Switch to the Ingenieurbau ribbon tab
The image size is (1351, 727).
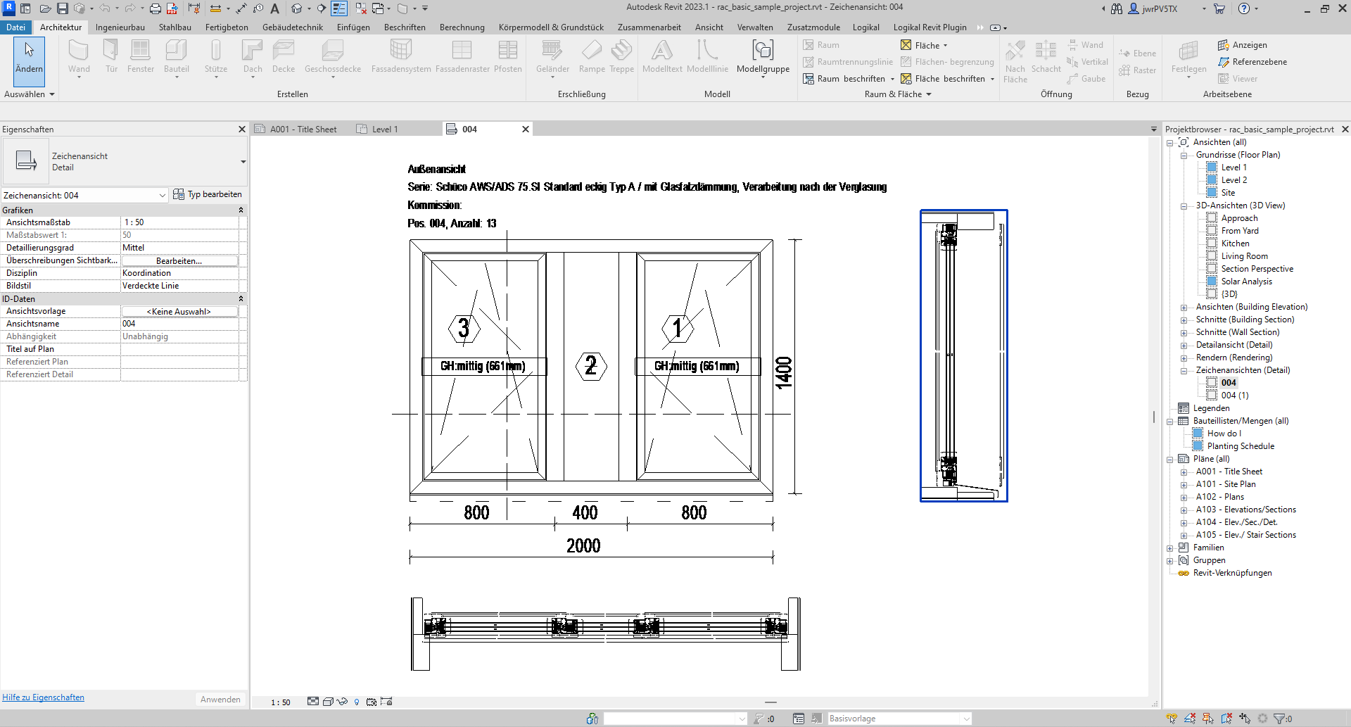(x=120, y=27)
